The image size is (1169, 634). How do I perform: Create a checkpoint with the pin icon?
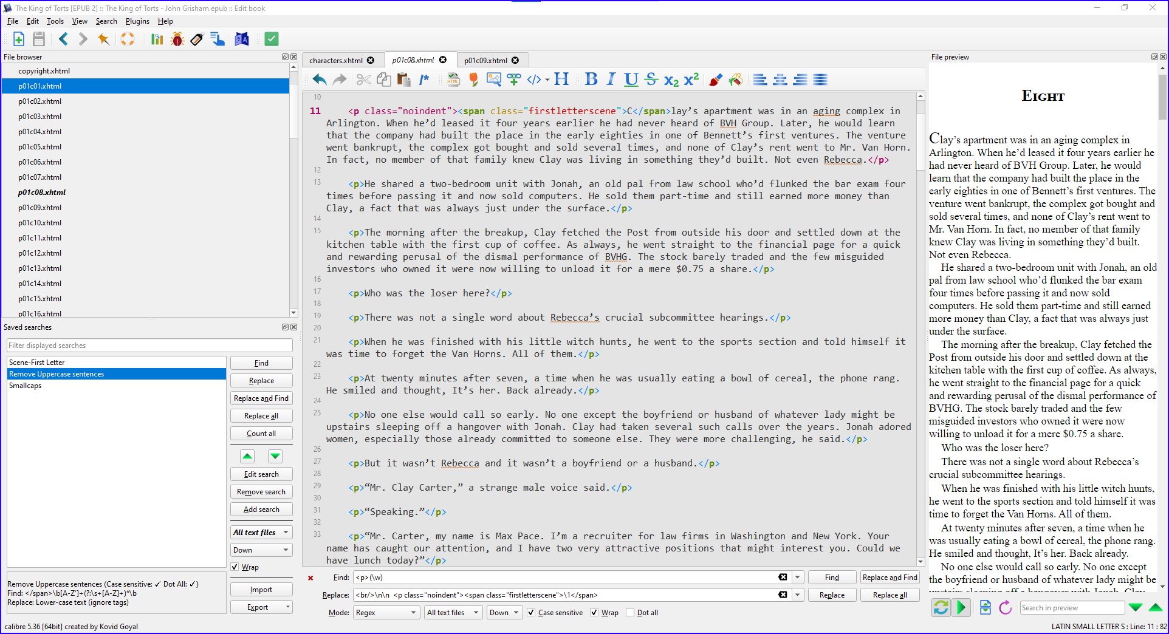pyautogui.click(x=104, y=39)
